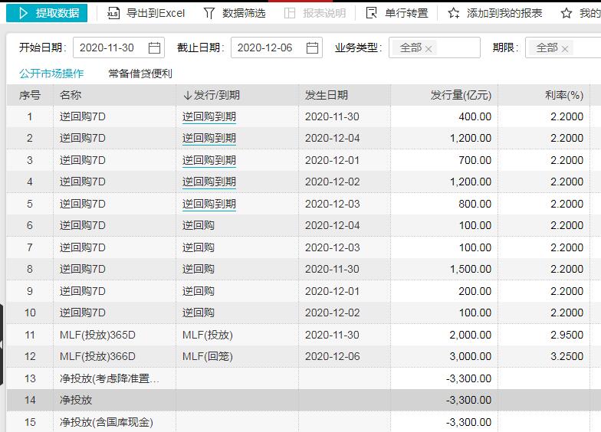This screenshot has width=601, height=432.
Task: Click the 提取数据 button
Action: tap(47, 13)
